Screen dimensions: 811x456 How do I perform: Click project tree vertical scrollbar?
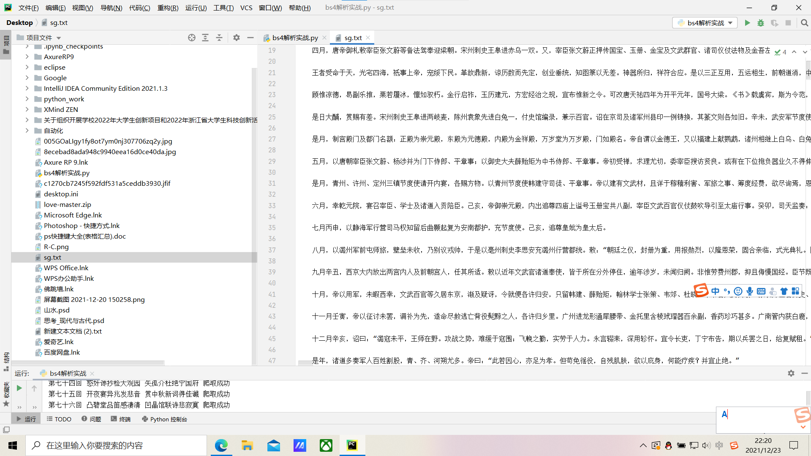click(x=254, y=211)
